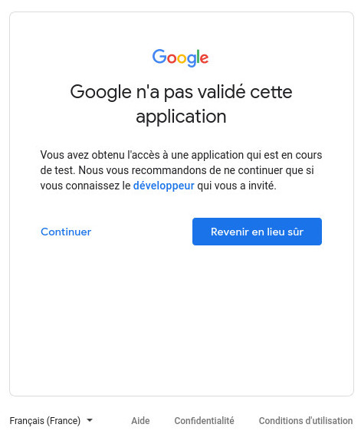Open the Confidentialité footer link

pos(205,420)
